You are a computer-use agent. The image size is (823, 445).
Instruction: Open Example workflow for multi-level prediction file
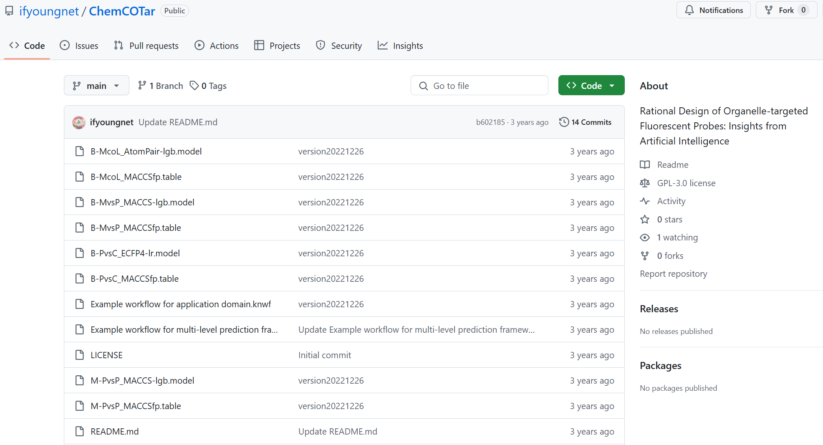pos(184,329)
